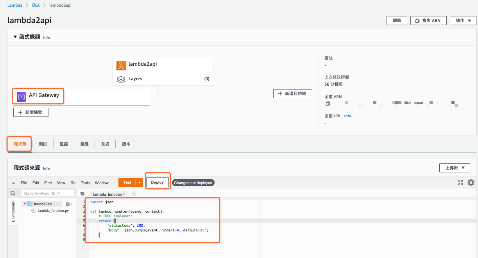
Task: Open the File menu in the editor
Action: (x=24, y=183)
